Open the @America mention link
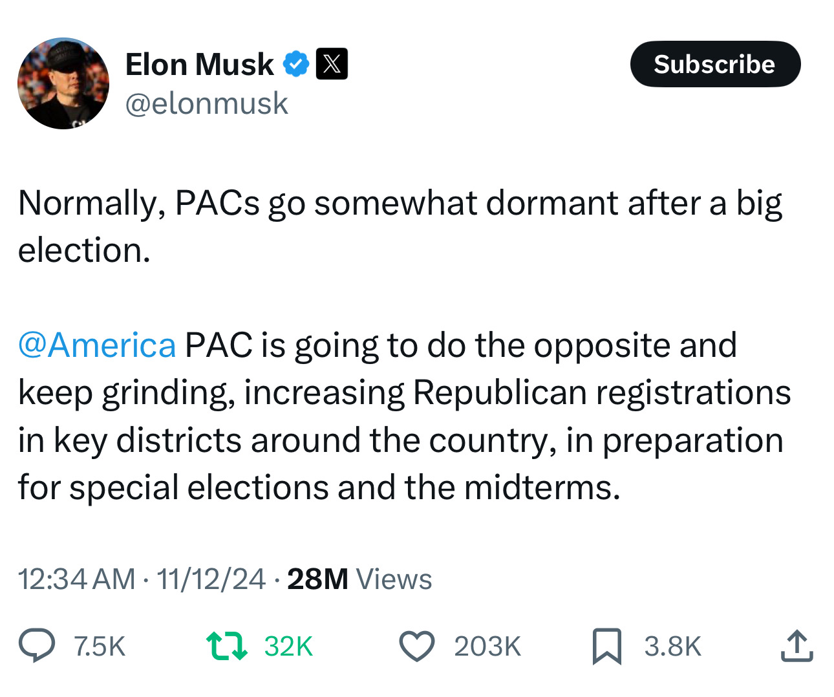834x697 pixels. point(97,345)
